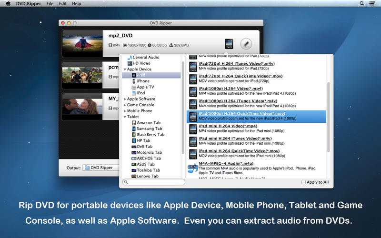
Task: Open the Edit menu
Action: pos(62,4)
